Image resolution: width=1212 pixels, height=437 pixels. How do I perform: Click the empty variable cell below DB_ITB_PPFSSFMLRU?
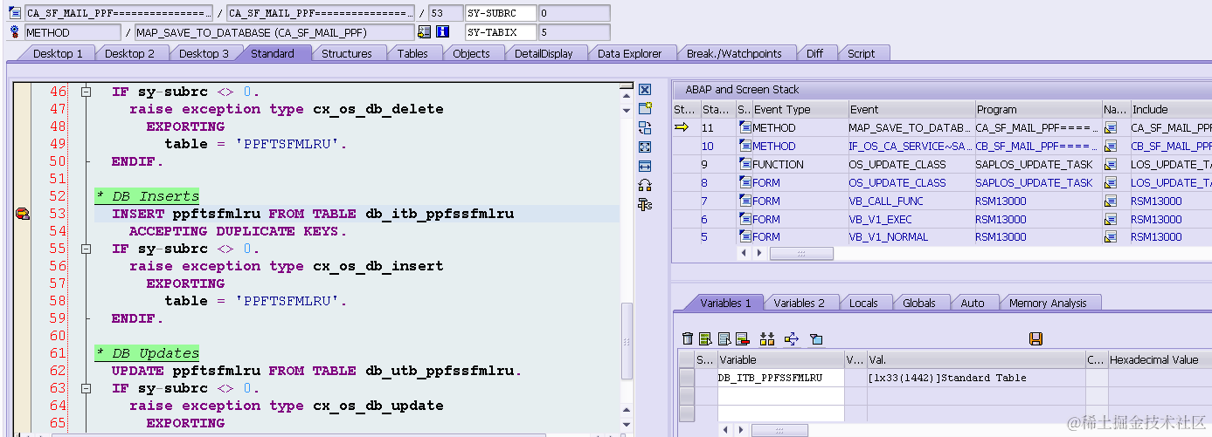point(781,396)
